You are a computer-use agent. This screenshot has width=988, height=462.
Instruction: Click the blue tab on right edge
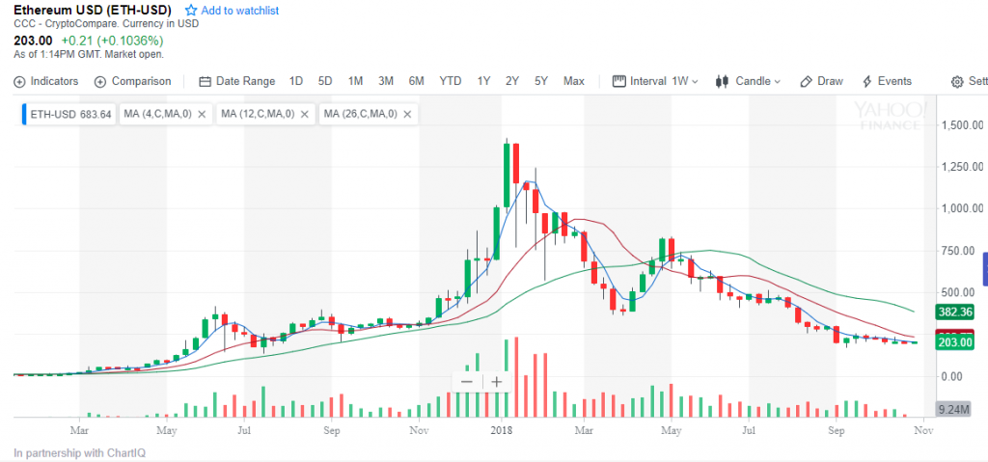(985, 269)
